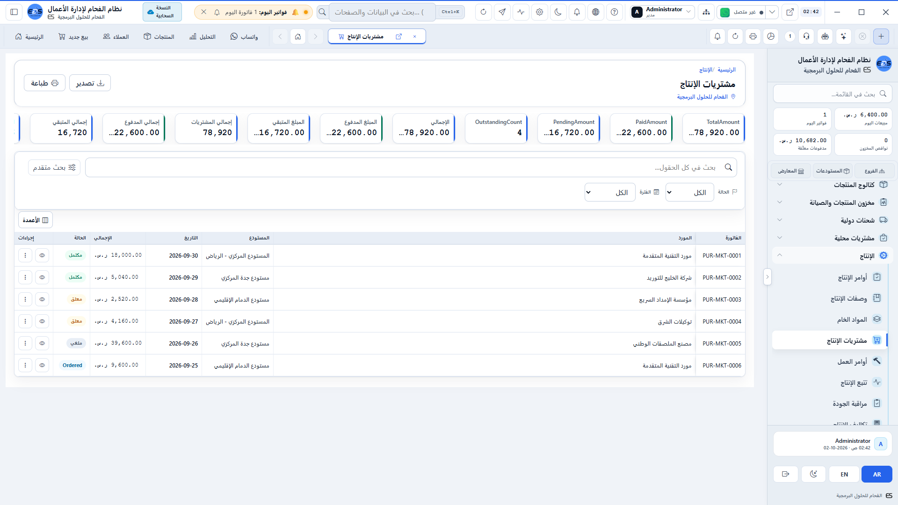Open the help question mark icon
Screen dimensions: 898x505
(615, 12)
